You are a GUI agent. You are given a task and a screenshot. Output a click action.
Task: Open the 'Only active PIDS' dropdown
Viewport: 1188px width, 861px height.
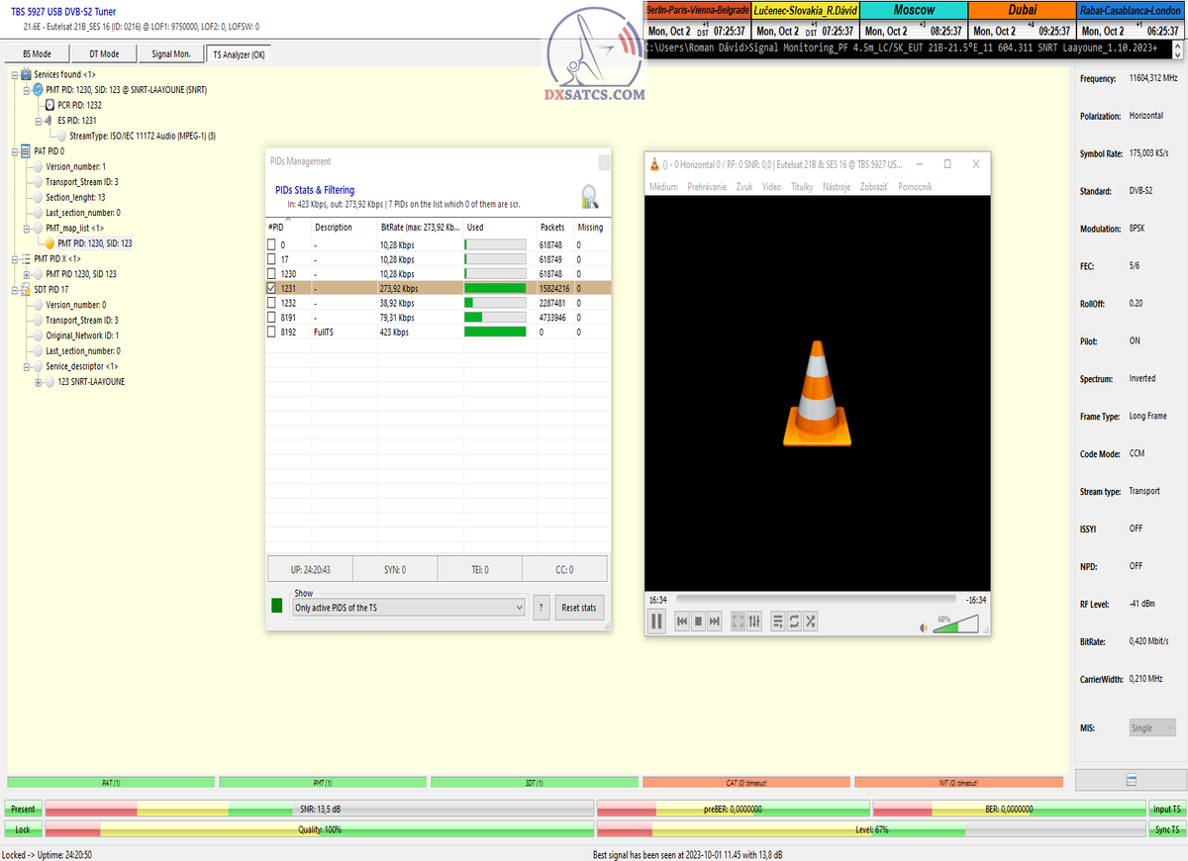click(409, 608)
